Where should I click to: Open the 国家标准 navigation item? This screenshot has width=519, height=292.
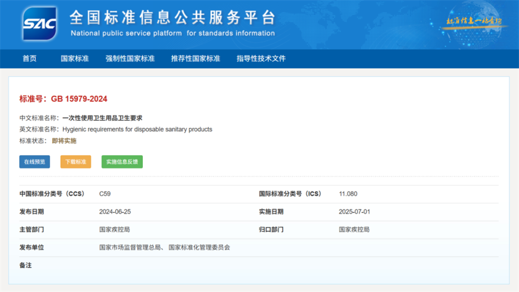(x=74, y=59)
